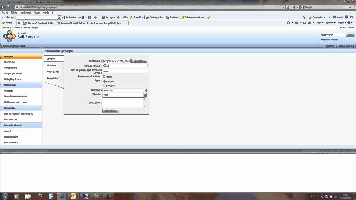Open the Windows Start orb
This screenshot has height=200, width=356.
coord(5,196)
